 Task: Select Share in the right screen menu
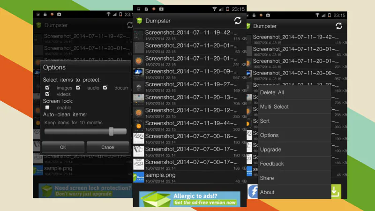294,178
